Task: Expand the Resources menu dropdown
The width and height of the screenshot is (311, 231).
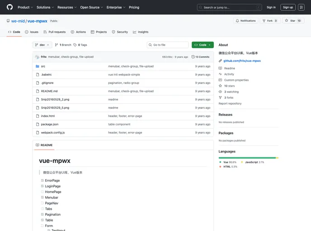Action: (x=67, y=7)
